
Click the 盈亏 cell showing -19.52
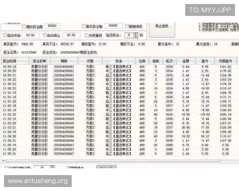coord(205,115)
